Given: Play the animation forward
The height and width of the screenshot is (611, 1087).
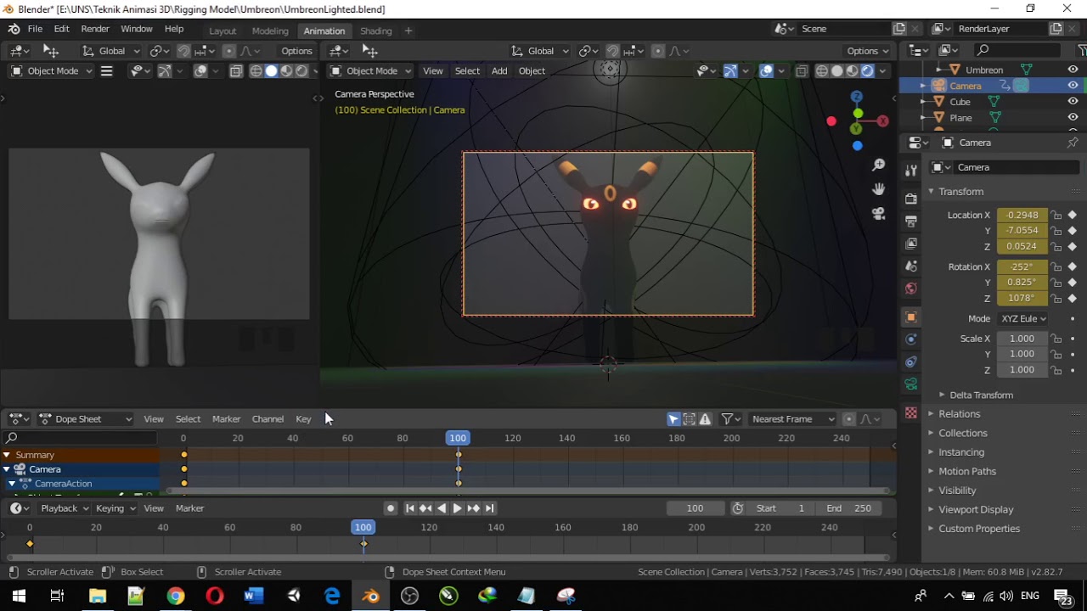Looking at the screenshot, I should pos(457,508).
